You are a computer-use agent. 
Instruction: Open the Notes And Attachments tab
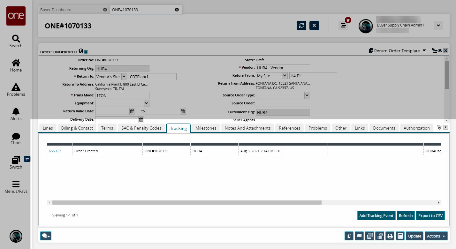click(247, 128)
